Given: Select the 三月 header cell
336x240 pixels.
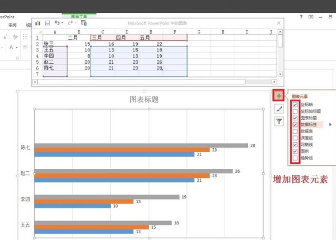Looking at the screenshot, I should (103, 38).
